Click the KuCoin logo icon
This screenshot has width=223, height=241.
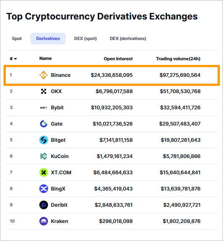point(43,156)
